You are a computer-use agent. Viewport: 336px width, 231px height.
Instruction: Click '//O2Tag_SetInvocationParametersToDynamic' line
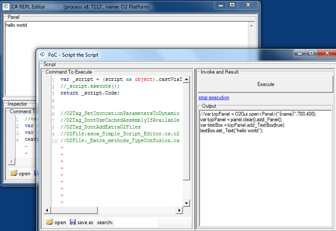(x=120, y=113)
